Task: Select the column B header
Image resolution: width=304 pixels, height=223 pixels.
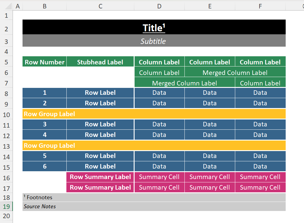Action: pyautogui.click(x=44, y=6)
